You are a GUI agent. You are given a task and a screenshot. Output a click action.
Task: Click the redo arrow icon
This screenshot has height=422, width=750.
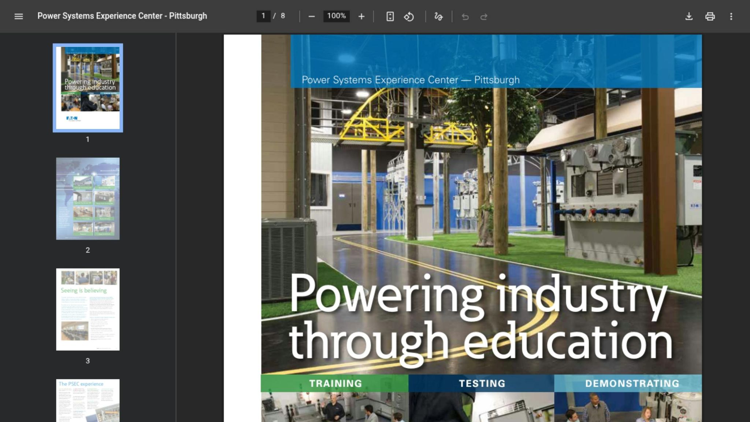[x=484, y=16]
